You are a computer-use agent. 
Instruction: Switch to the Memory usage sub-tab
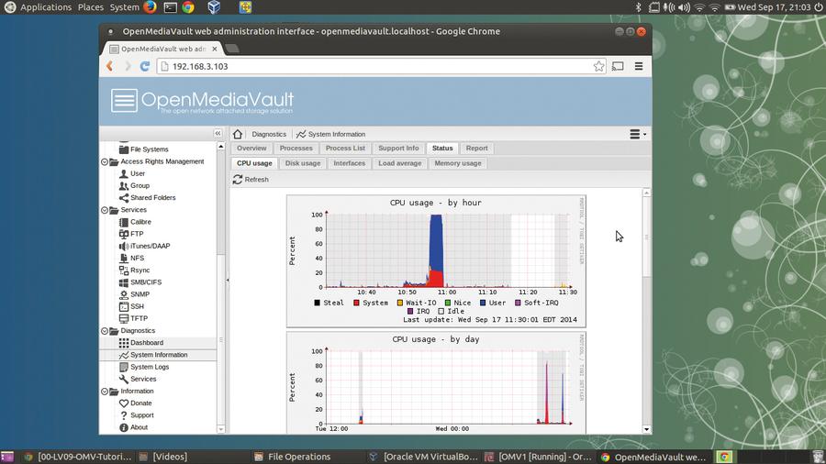458,163
